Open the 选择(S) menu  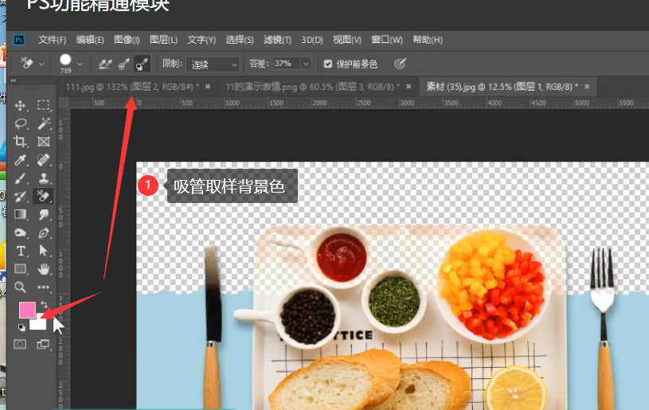click(240, 40)
